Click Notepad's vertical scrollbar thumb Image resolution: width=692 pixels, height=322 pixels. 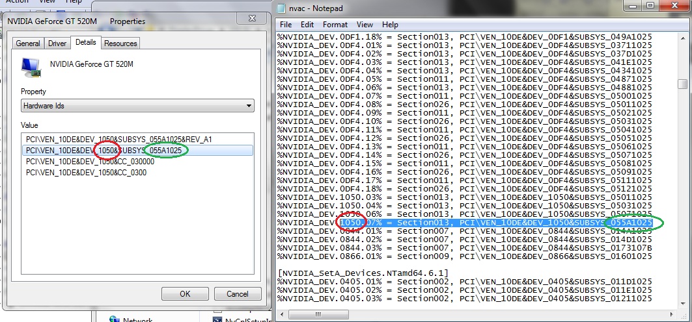pos(683,84)
